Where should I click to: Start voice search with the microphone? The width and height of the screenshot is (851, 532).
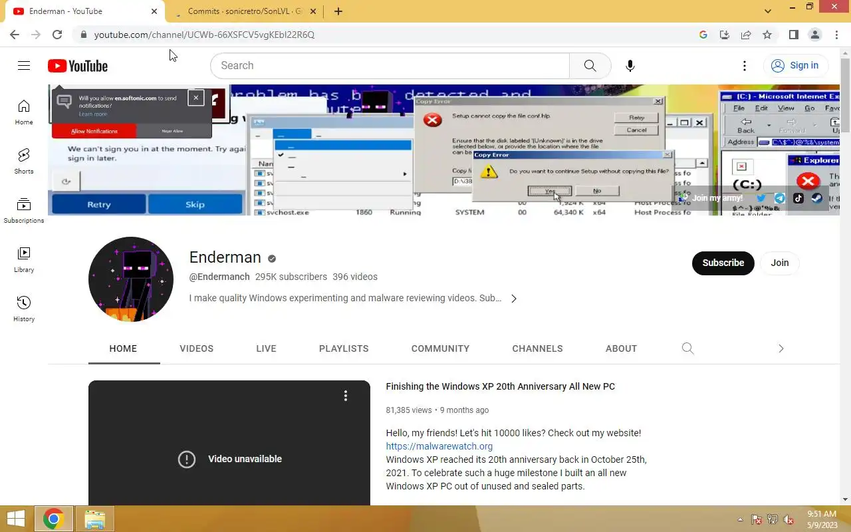[630, 65]
